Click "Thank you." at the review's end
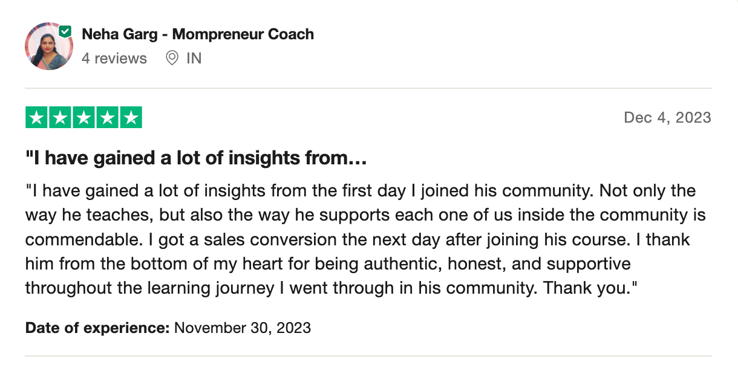The image size is (738, 365). click(590, 288)
